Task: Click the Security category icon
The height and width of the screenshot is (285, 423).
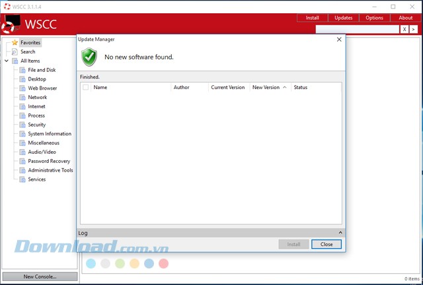Action: [x=22, y=125]
